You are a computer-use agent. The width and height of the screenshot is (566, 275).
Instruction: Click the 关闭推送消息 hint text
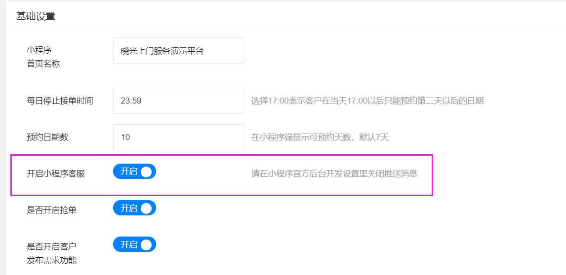[334, 173]
